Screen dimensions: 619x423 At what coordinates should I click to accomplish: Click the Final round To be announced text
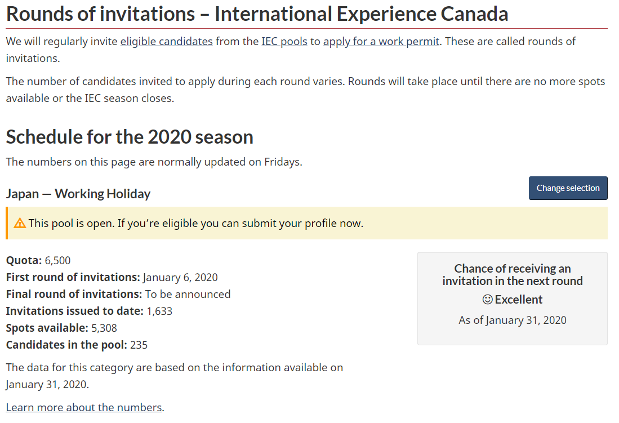click(188, 294)
